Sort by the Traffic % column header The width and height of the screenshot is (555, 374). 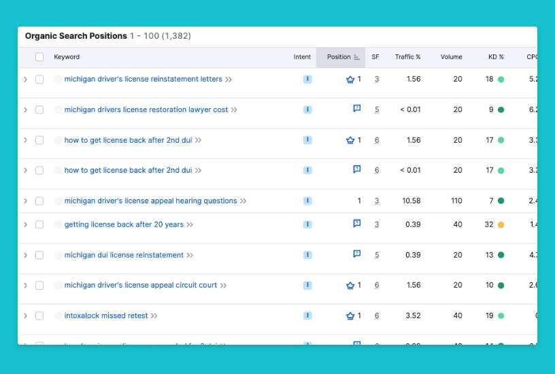tap(408, 57)
